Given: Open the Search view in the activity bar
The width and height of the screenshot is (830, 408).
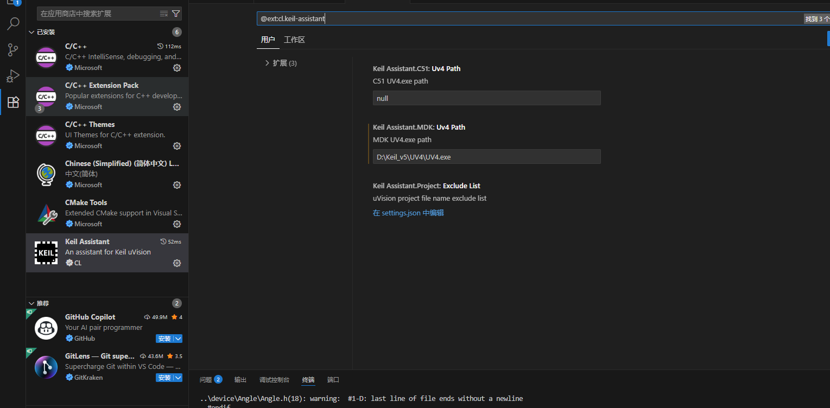Looking at the screenshot, I should coord(13,24).
